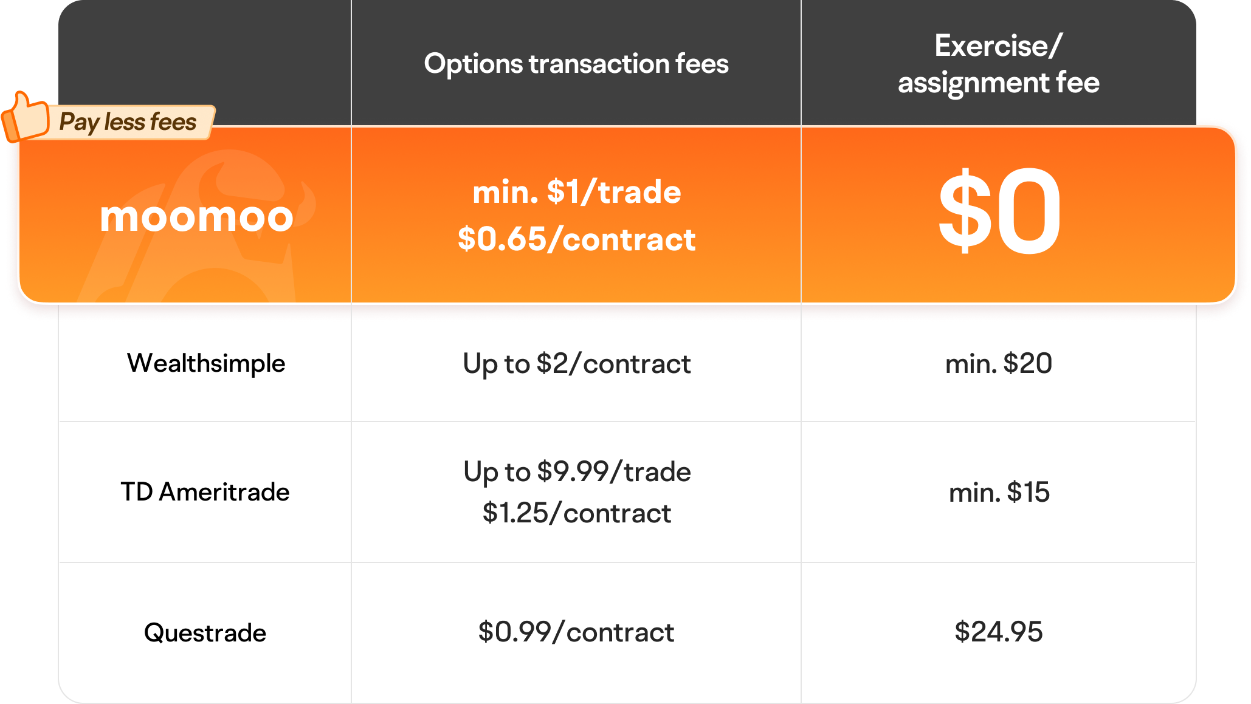1251x704 pixels.
Task: Click moomoo's "$0.65/contract" text
Action: click(x=576, y=239)
